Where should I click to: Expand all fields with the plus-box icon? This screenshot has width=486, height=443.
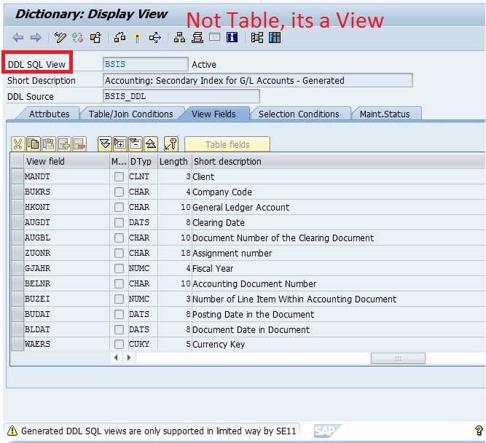120,144
